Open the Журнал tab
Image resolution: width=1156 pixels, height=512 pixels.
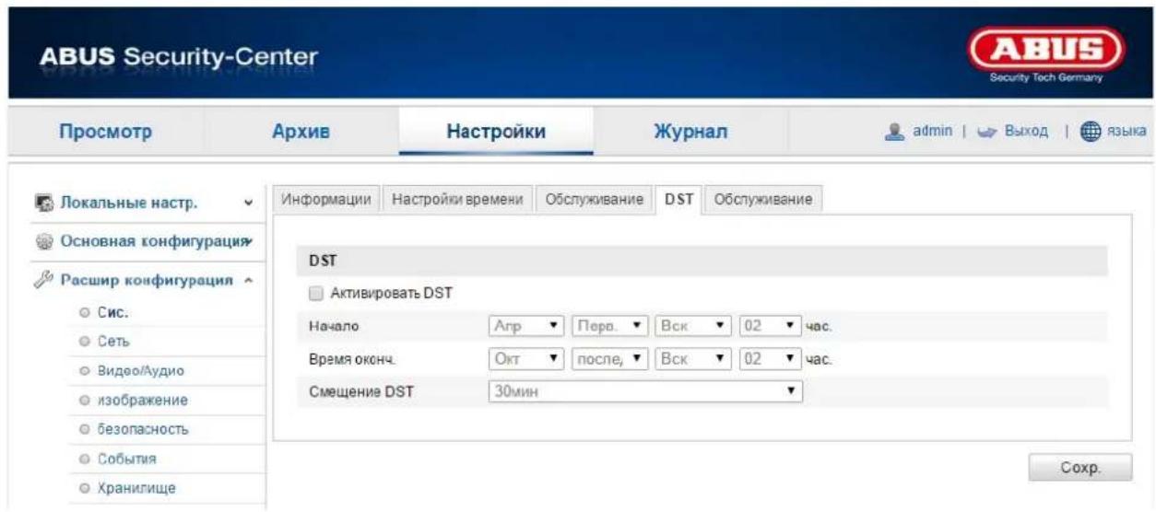691,132
